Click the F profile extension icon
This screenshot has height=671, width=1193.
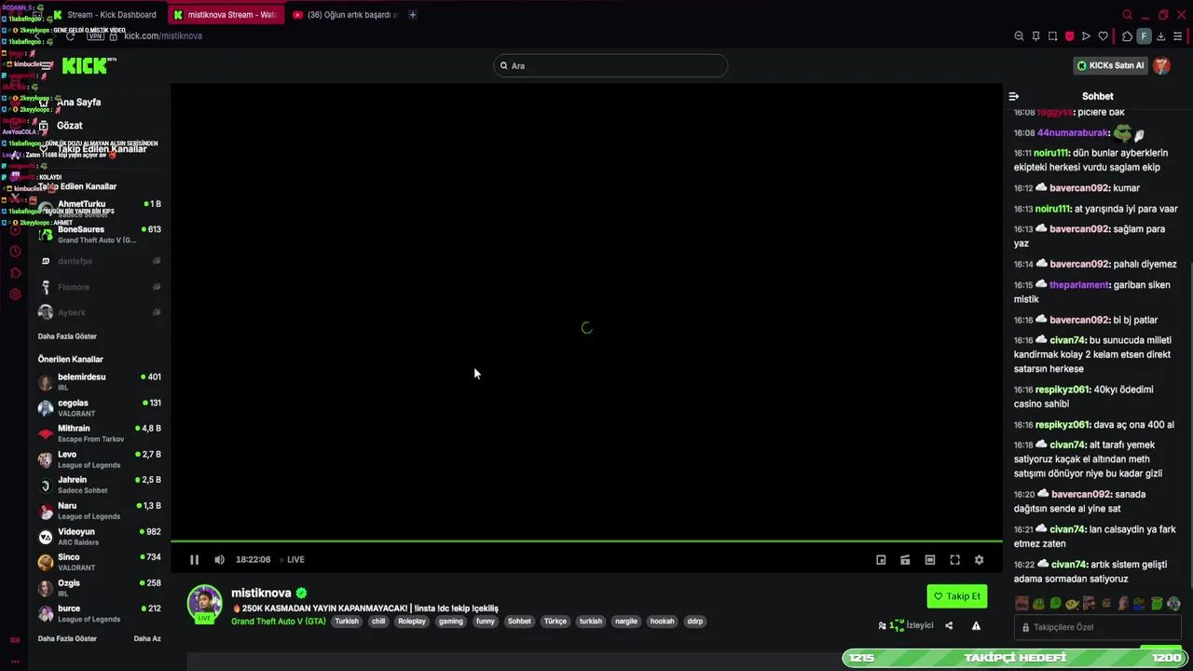coord(1144,36)
